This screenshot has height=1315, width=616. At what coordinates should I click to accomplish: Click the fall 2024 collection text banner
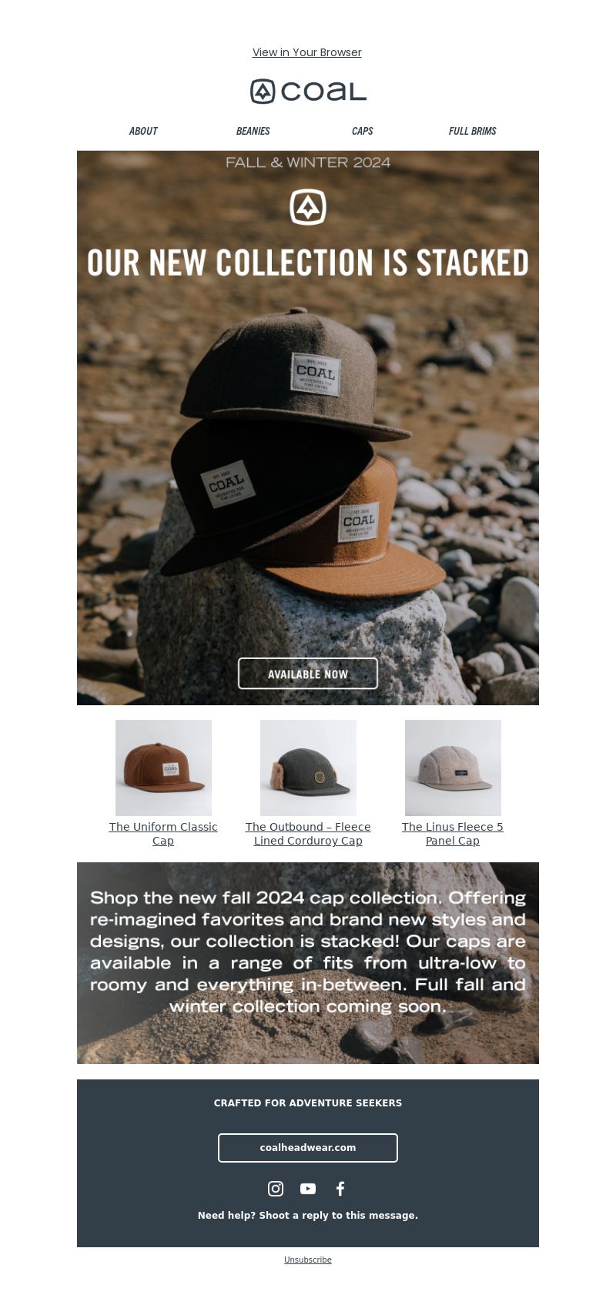[308, 963]
